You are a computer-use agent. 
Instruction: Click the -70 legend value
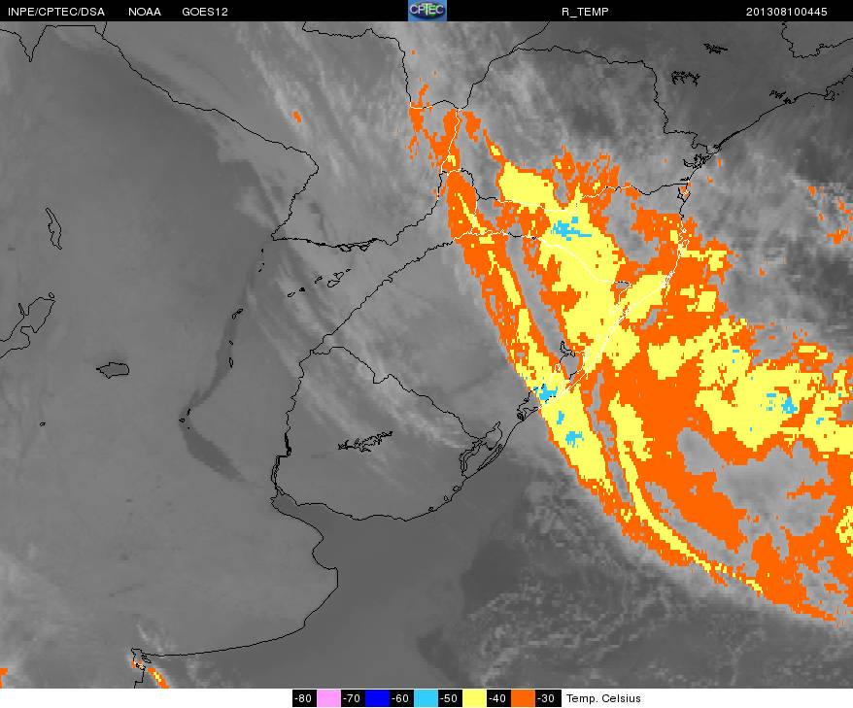pyautogui.click(x=353, y=698)
